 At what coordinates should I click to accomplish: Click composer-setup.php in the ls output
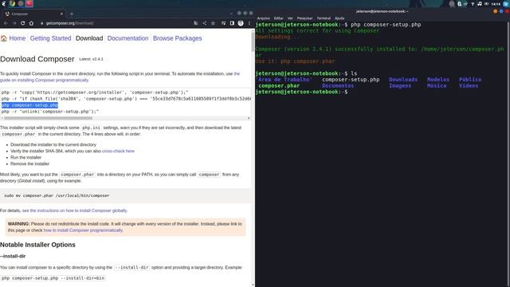coord(351,80)
